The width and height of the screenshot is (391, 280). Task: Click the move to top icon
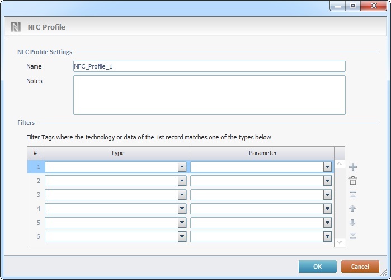tap(352, 195)
